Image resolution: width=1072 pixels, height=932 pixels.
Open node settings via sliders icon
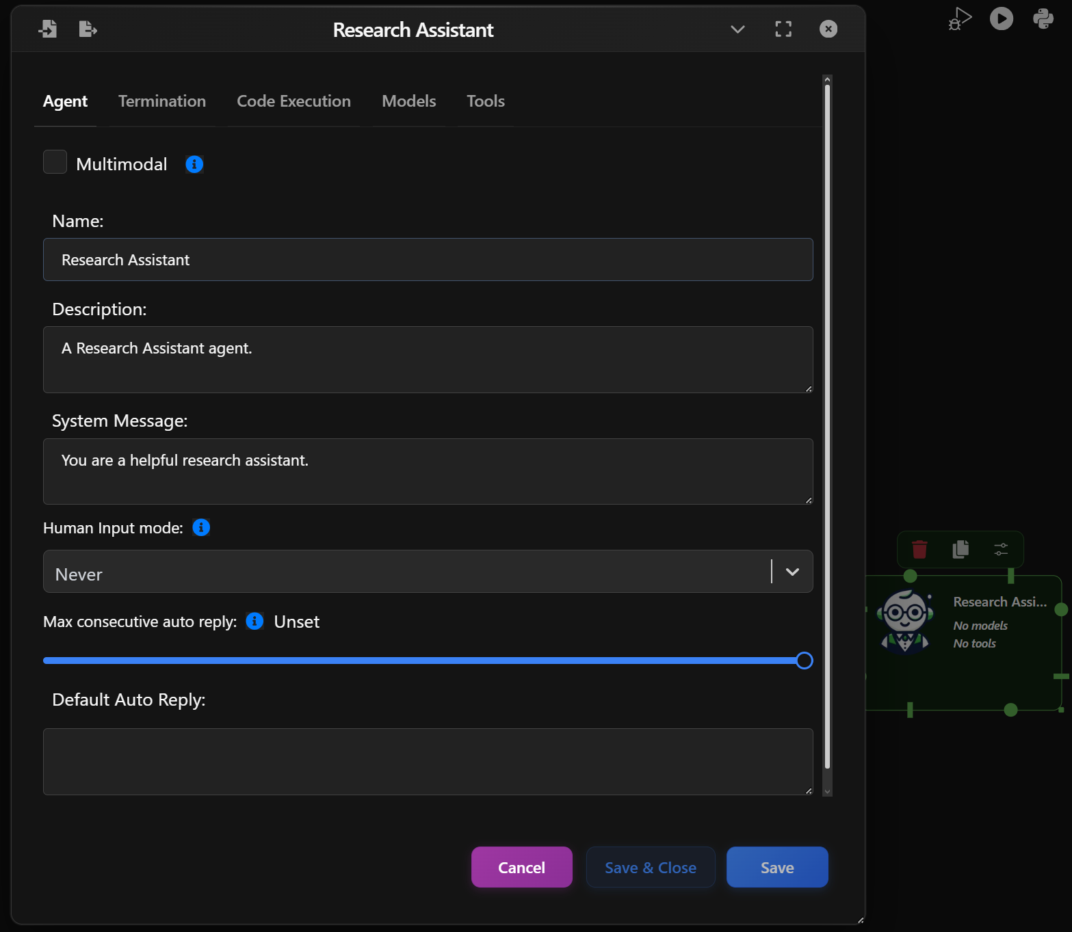(1001, 549)
